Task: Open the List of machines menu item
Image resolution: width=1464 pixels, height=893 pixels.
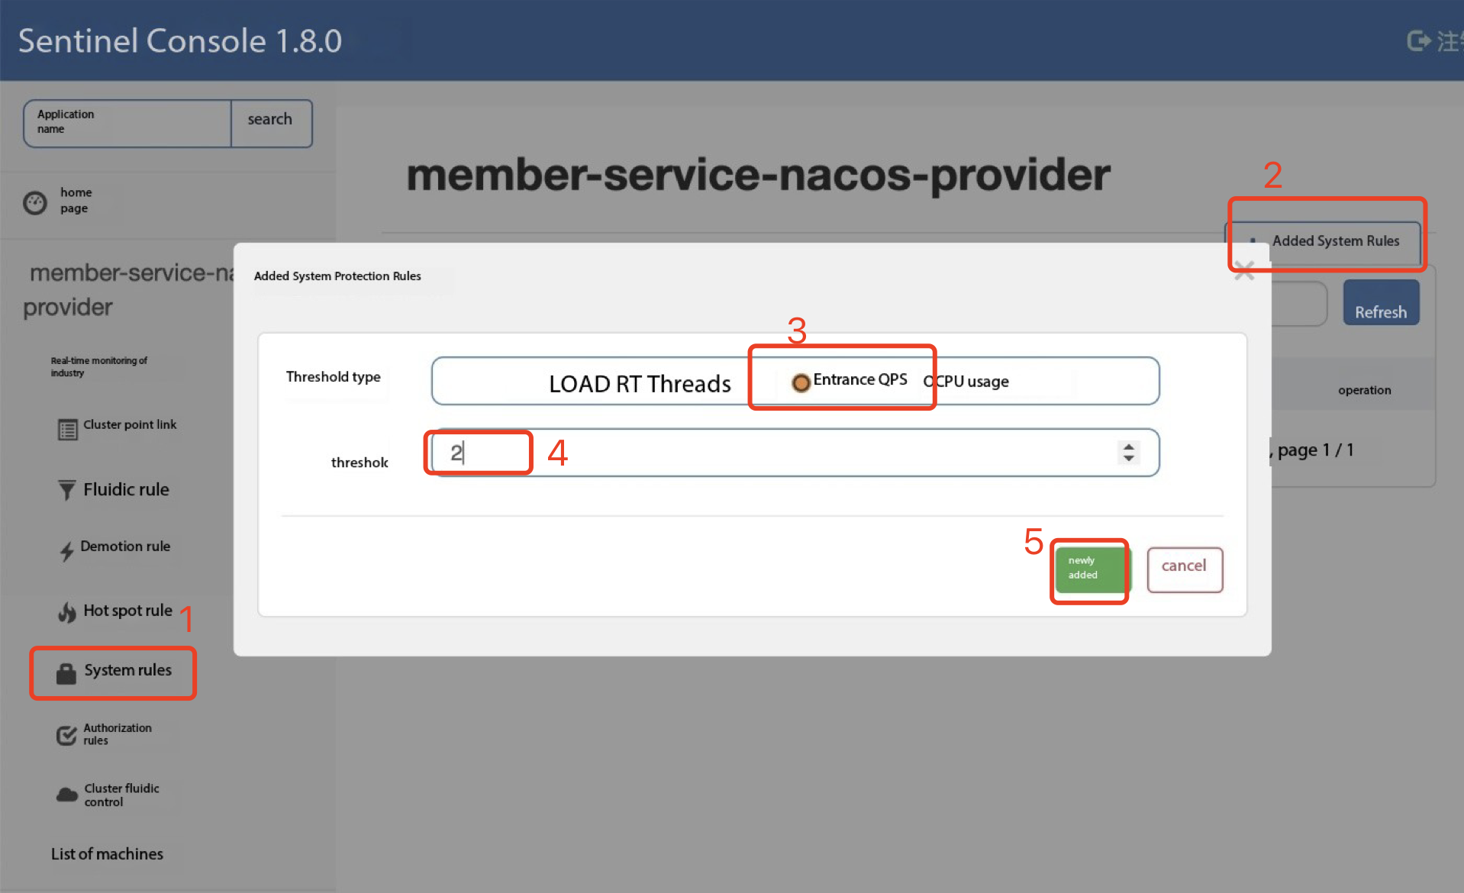Action: point(107,854)
